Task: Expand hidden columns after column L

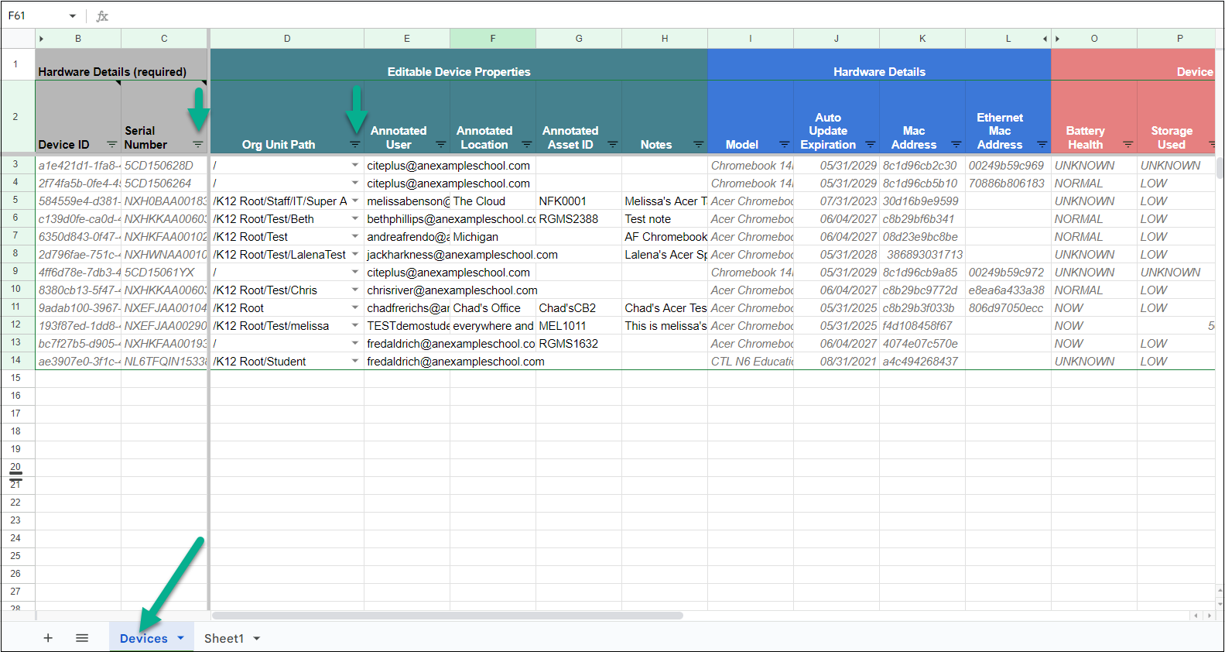Action: 1045,39
